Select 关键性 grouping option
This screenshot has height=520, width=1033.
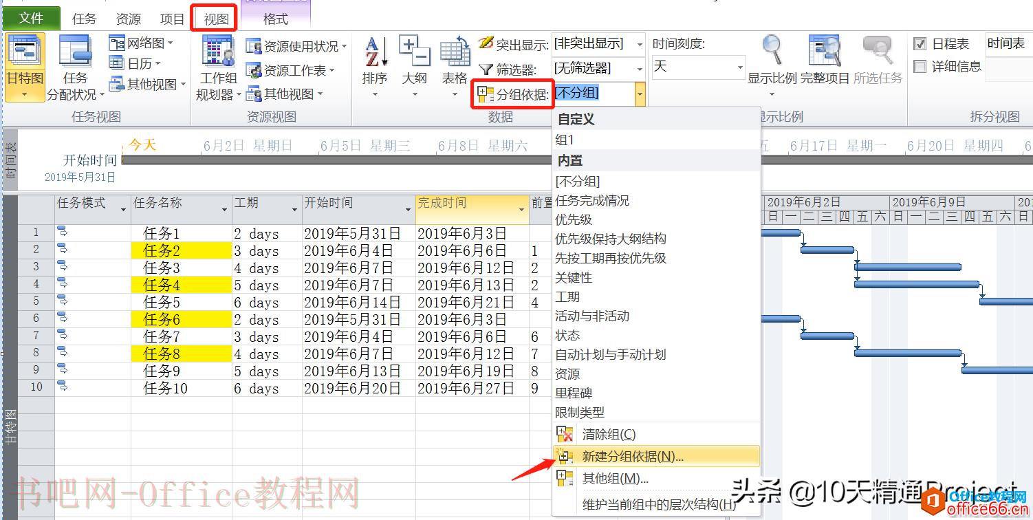pyautogui.click(x=657, y=277)
